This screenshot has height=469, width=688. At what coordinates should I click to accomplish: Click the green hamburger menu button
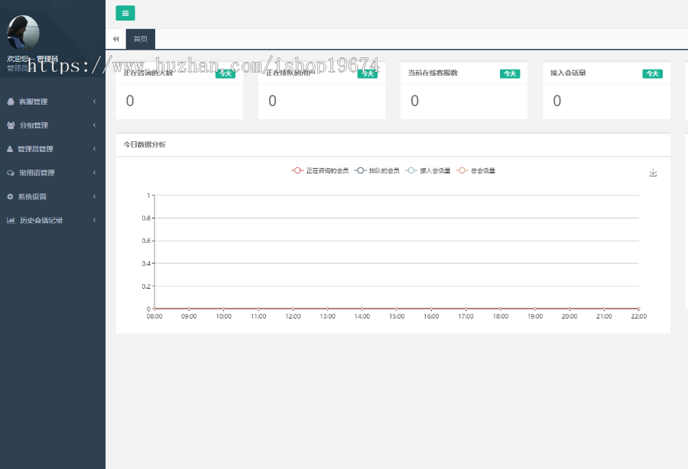125,13
